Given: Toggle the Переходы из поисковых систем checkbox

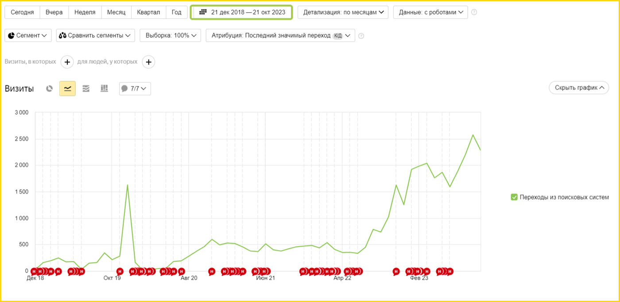Looking at the screenshot, I should click(514, 197).
